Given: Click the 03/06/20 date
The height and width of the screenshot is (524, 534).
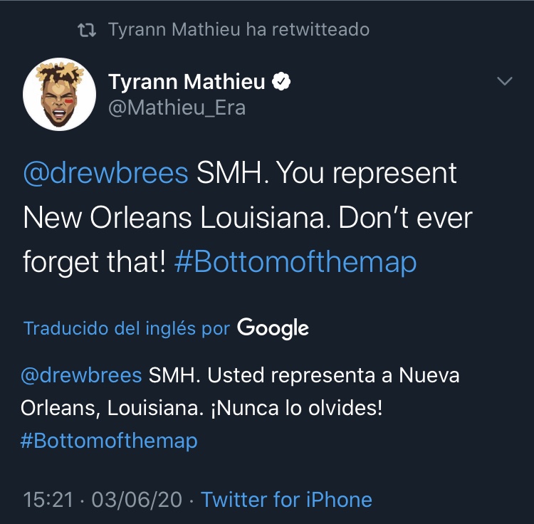Looking at the screenshot, I should point(137,499).
